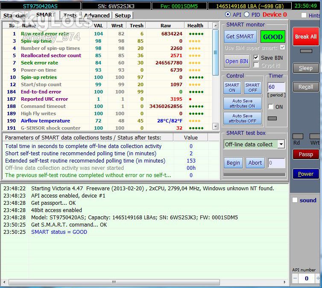The width and height of the screenshot is (322, 288).
Task: Toggle the sound checkbox
Action: click(x=295, y=200)
